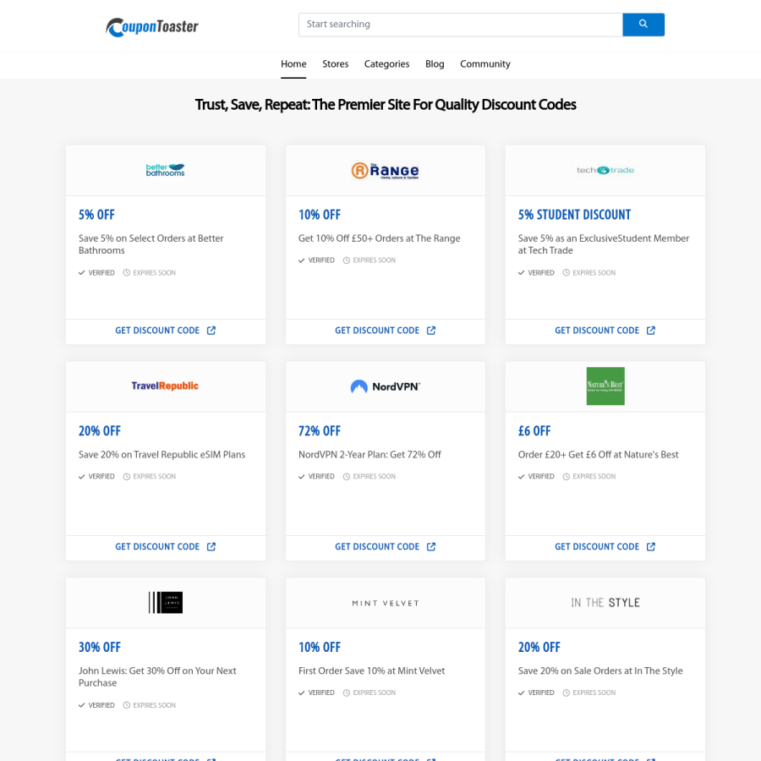Go to the Blog page

(x=435, y=64)
